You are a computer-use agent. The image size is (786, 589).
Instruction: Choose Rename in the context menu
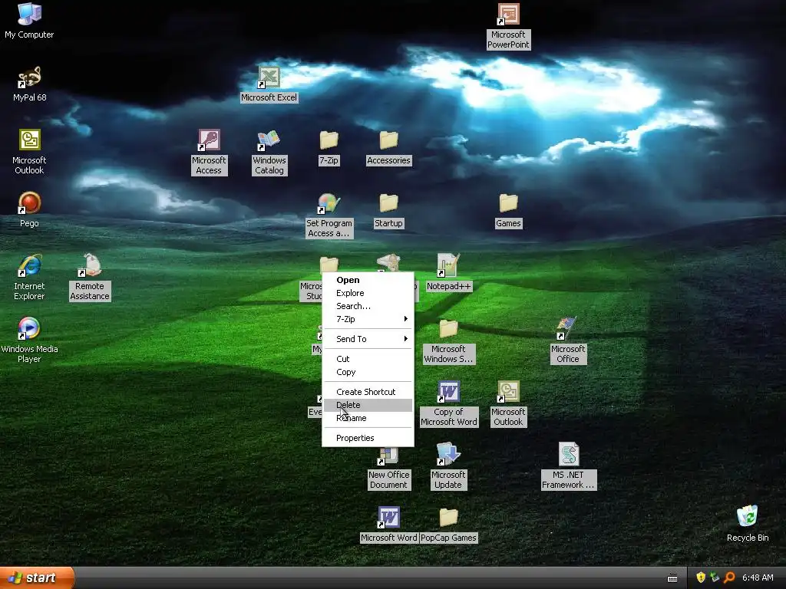(368, 418)
